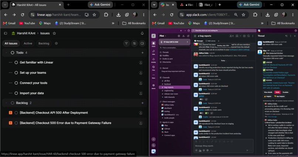
Task: Open urgent priority of Checkout API 500 issue
Action: (10, 113)
